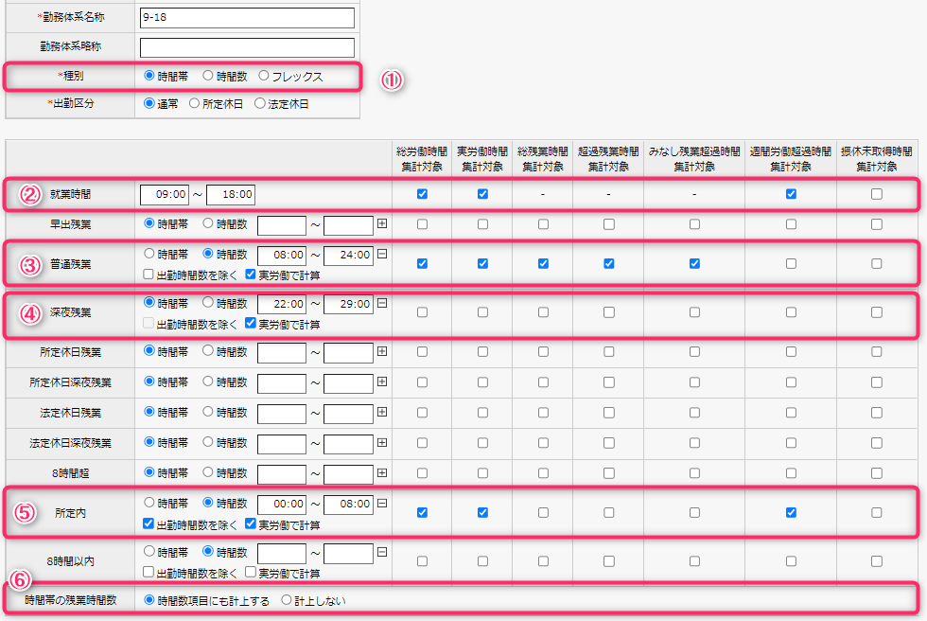Select 計上しない for 時間帯の残業時間数
Image resolution: width=927 pixels, height=621 pixels.
pos(287,600)
